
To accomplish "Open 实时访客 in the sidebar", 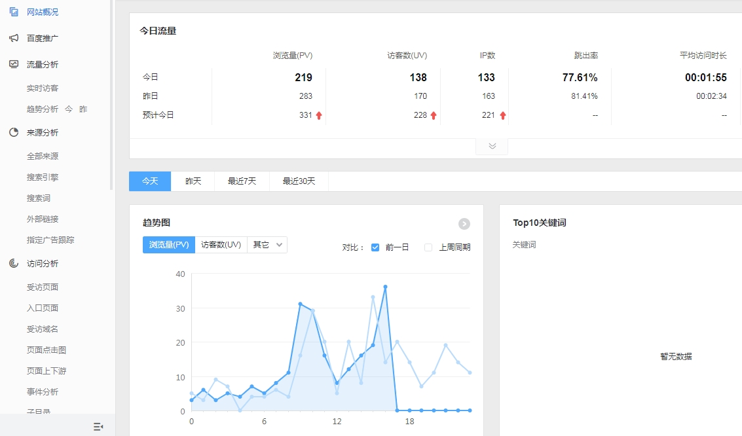I will coord(43,88).
